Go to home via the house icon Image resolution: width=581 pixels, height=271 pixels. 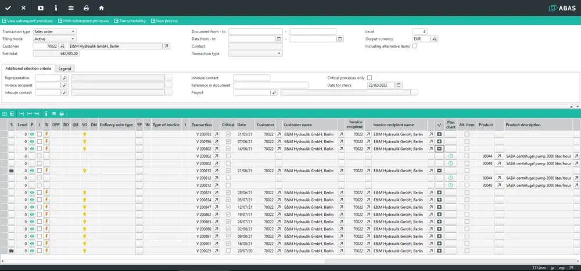click(101, 8)
